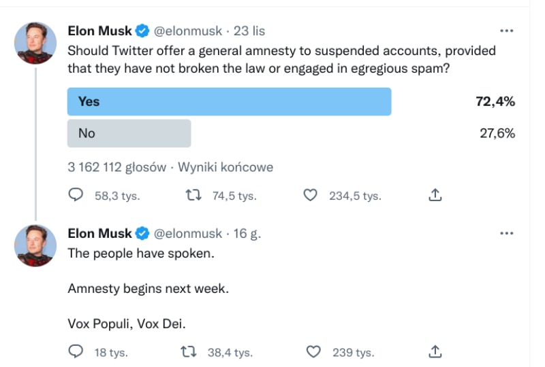Open more options menu on second tweet

click(506, 233)
